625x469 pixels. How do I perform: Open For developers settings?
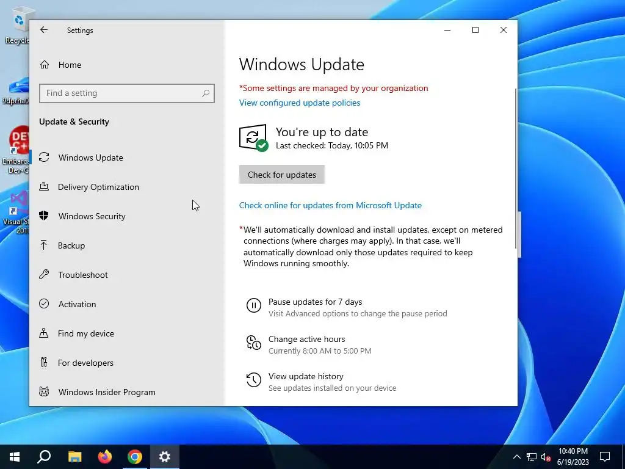click(127, 363)
